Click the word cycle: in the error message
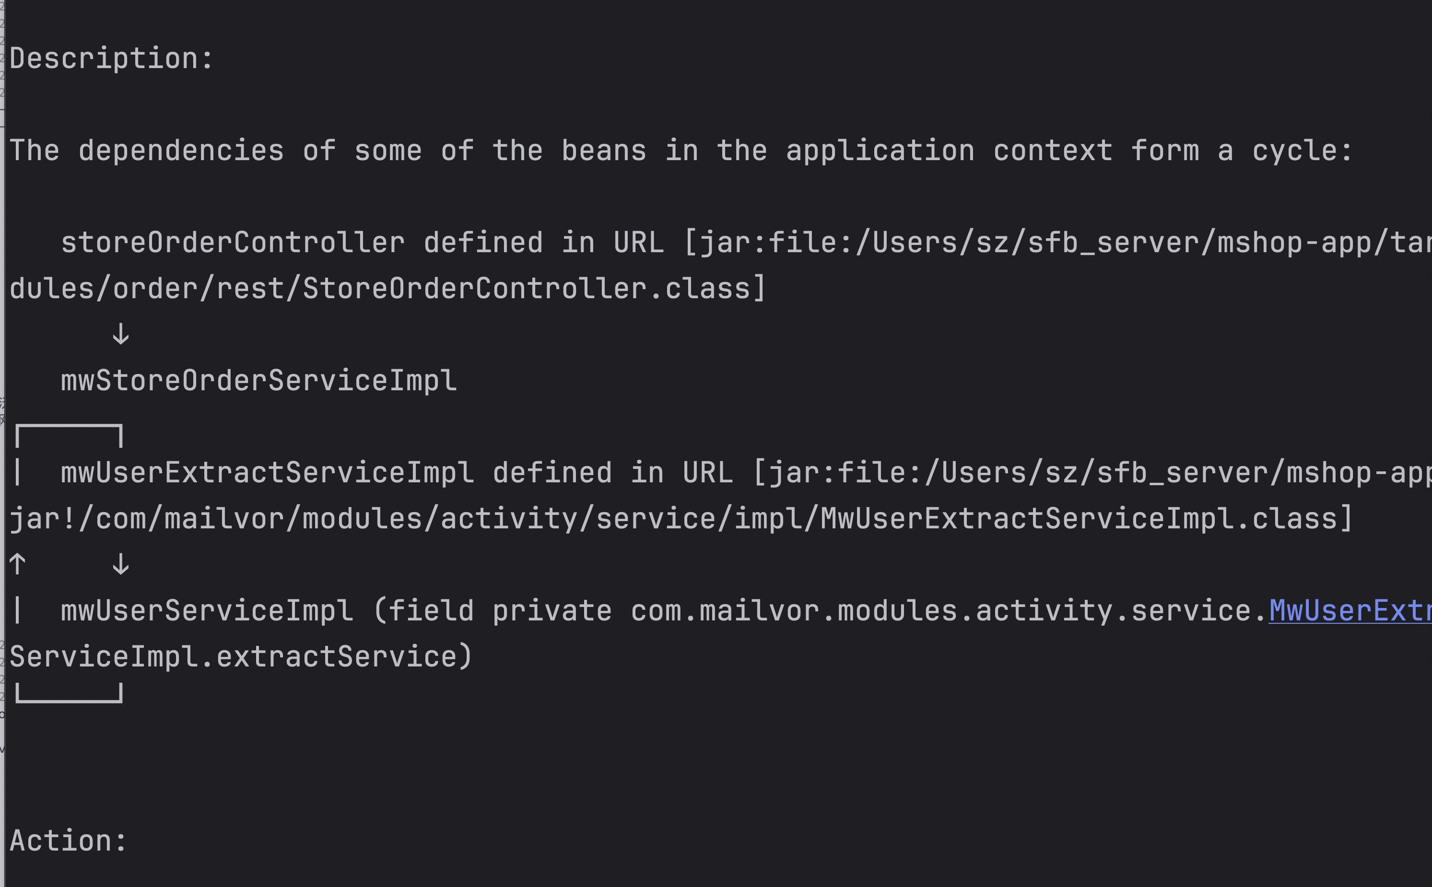The height and width of the screenshot is (887, 1432). (x=1303, y=151)
